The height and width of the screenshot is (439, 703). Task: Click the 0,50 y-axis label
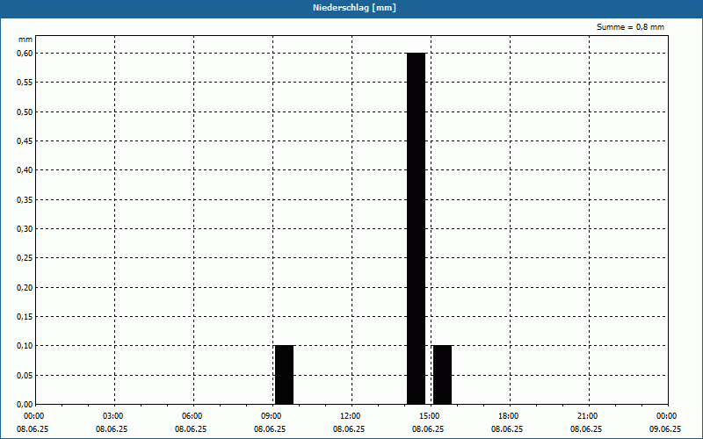pos(25,112)
